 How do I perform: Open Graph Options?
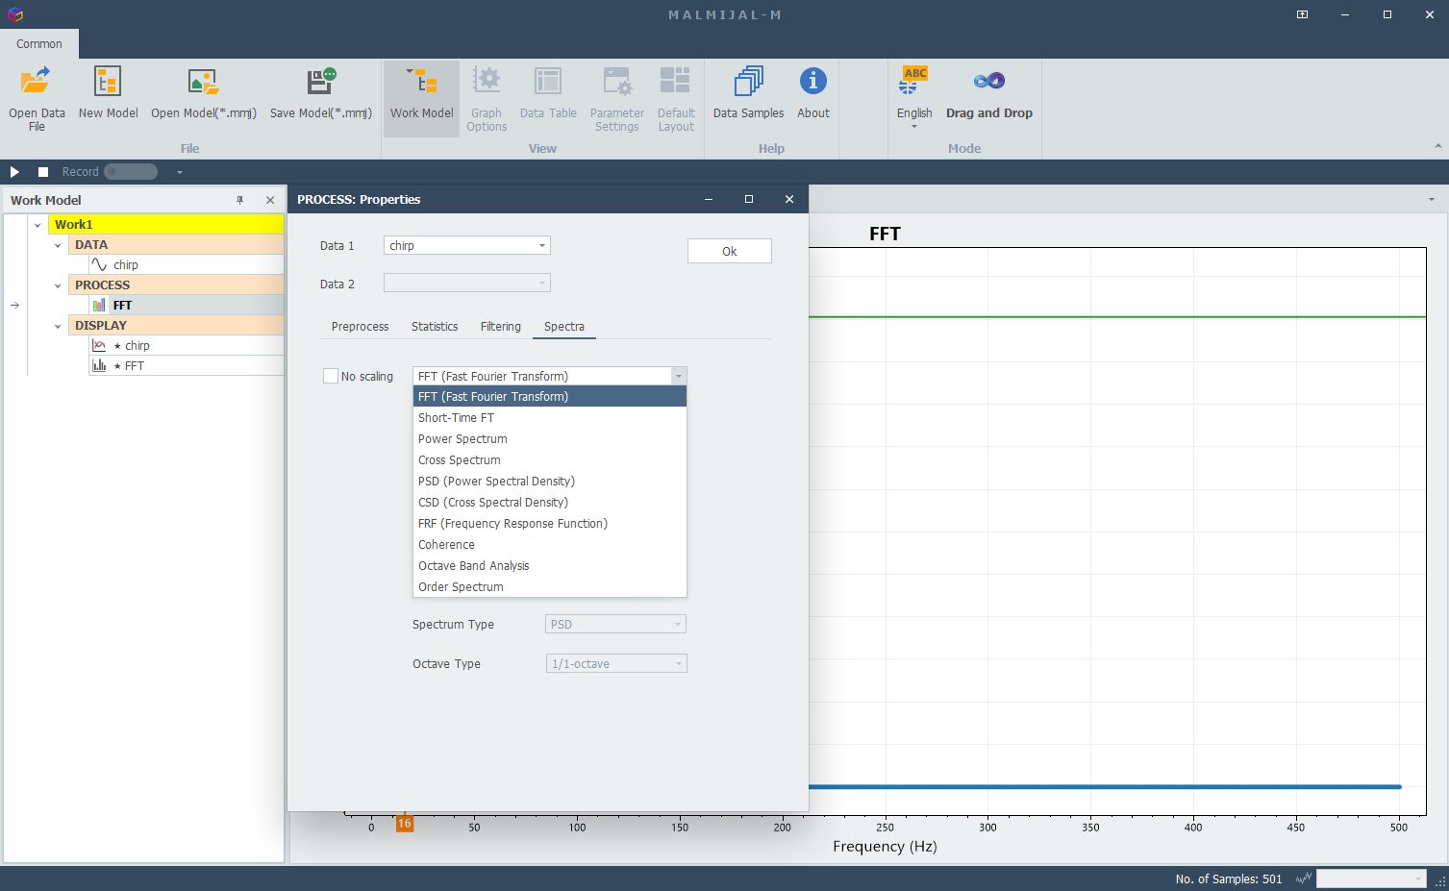point(487,98)
